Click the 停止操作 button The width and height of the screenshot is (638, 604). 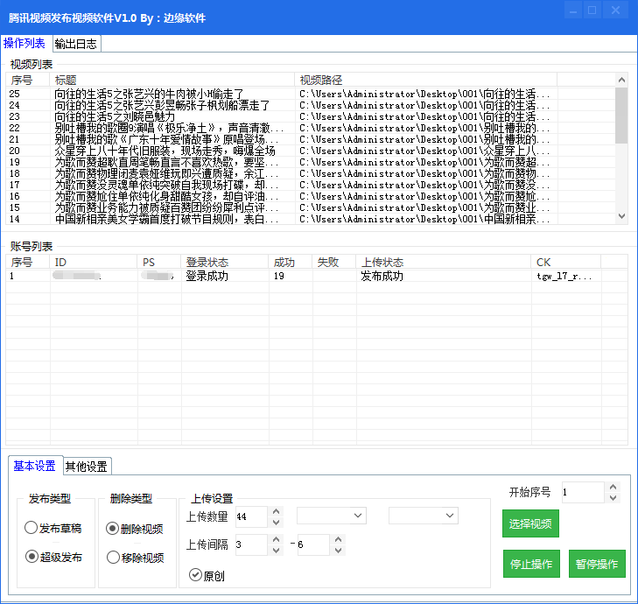(x=531, y=564)
